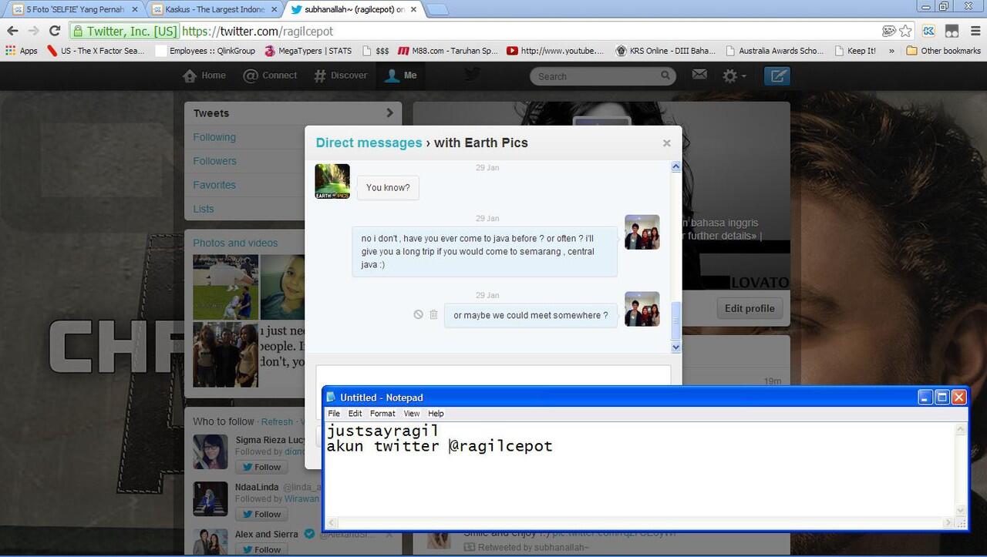Click the conversation scrollbar thumb
987x557 pixels.
[676, 320]
